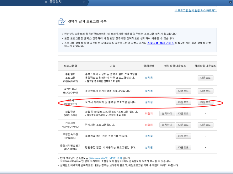Select the 증명서위변조방지 (E-SAFER) name cell
This screenshot has height=174, width=233.
71,147
